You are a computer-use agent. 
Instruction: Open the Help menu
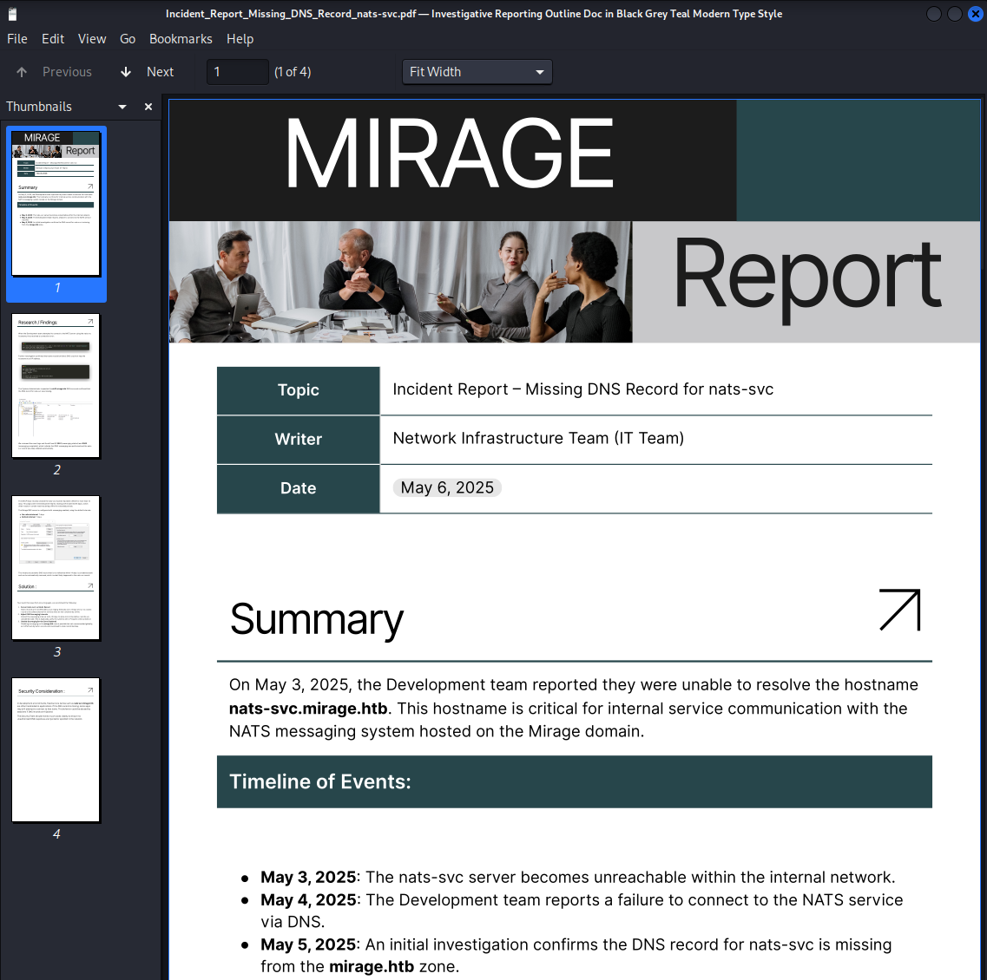click(x=240, y=39)
